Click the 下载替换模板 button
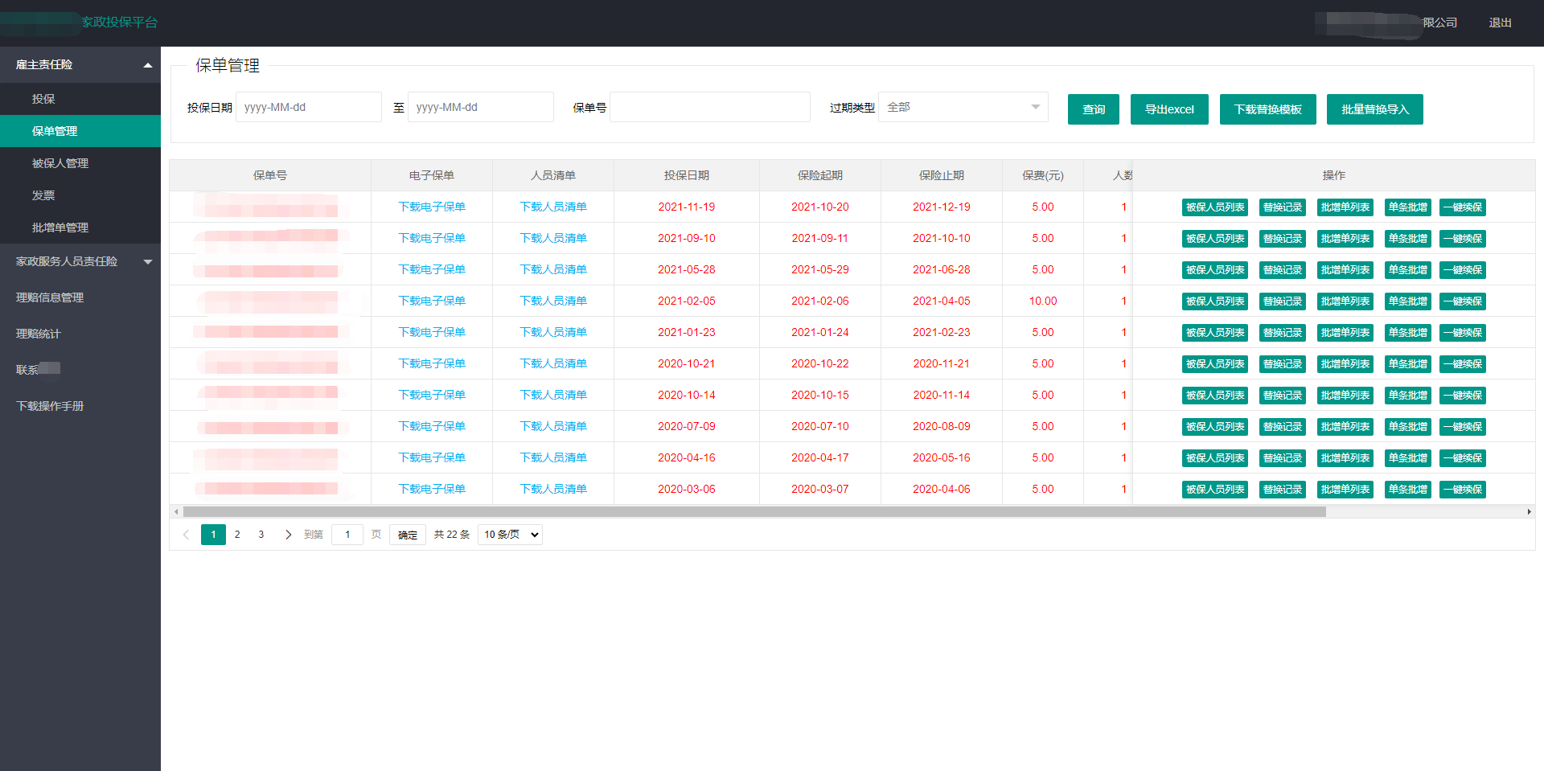 click(1268, 109)
